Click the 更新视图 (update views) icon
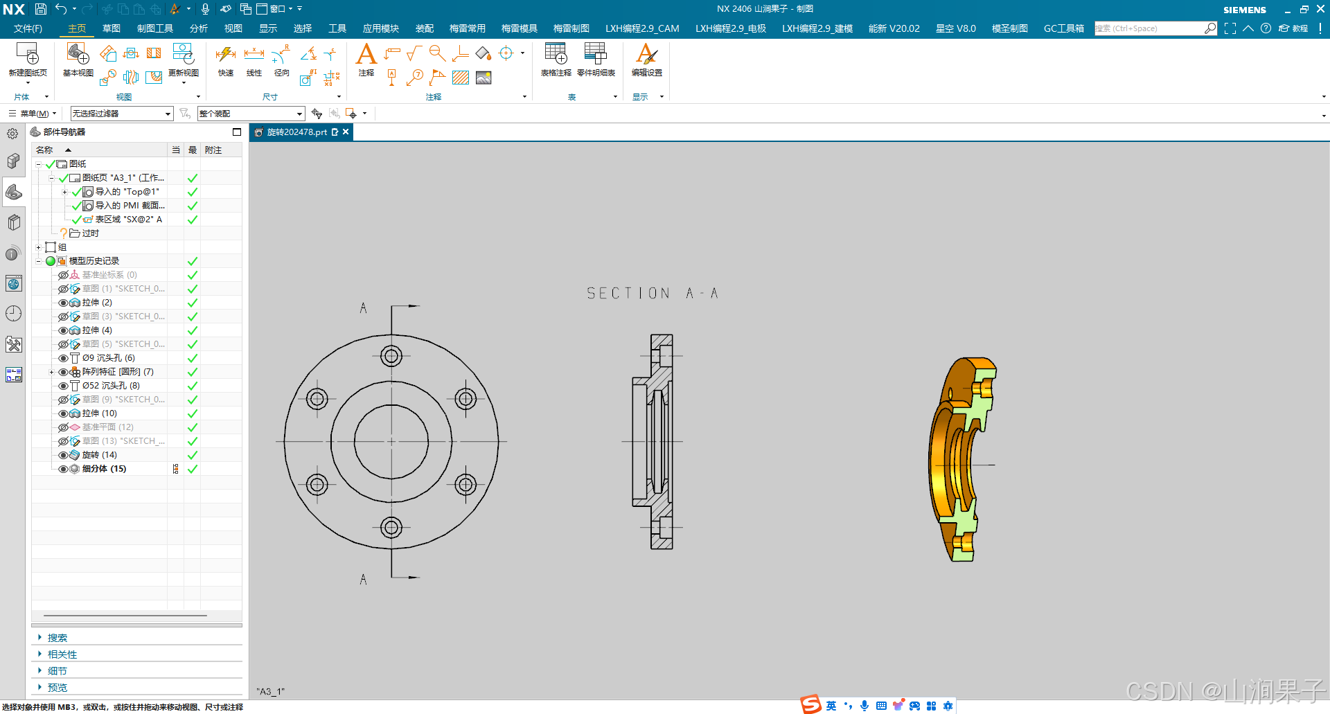The image size is (1330, 714). [x=183, y=54]
